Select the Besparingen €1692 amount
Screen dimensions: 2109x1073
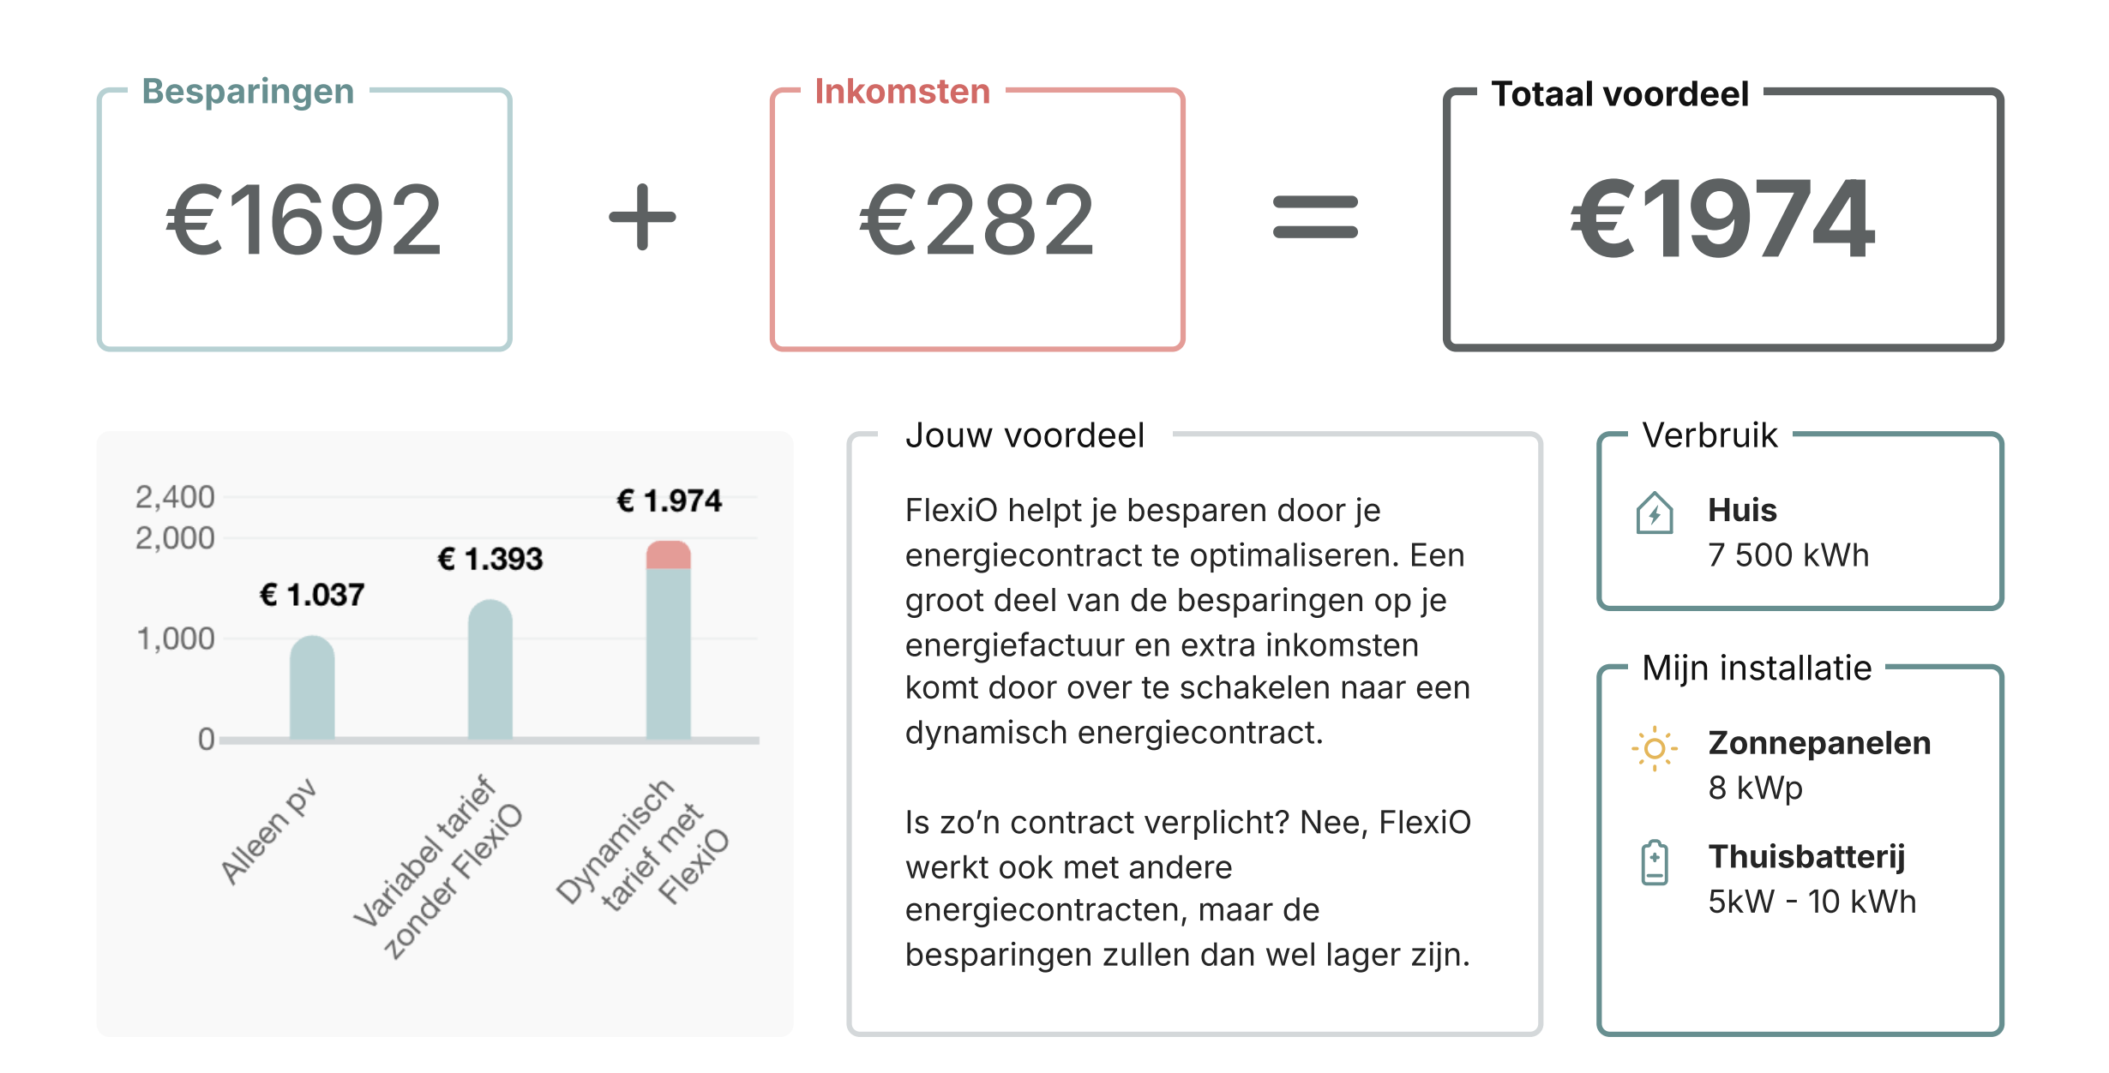point(303,221)
